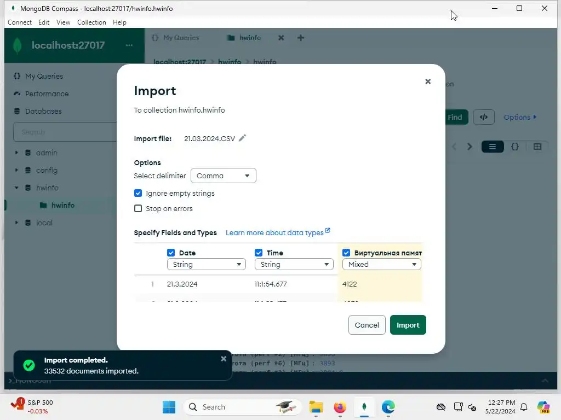Edit import file with the pencil icon
The width and height of the screenshot is (561, 420).
click(x=242, y=138)
